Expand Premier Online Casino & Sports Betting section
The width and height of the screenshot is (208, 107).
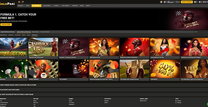pos(104,85)
